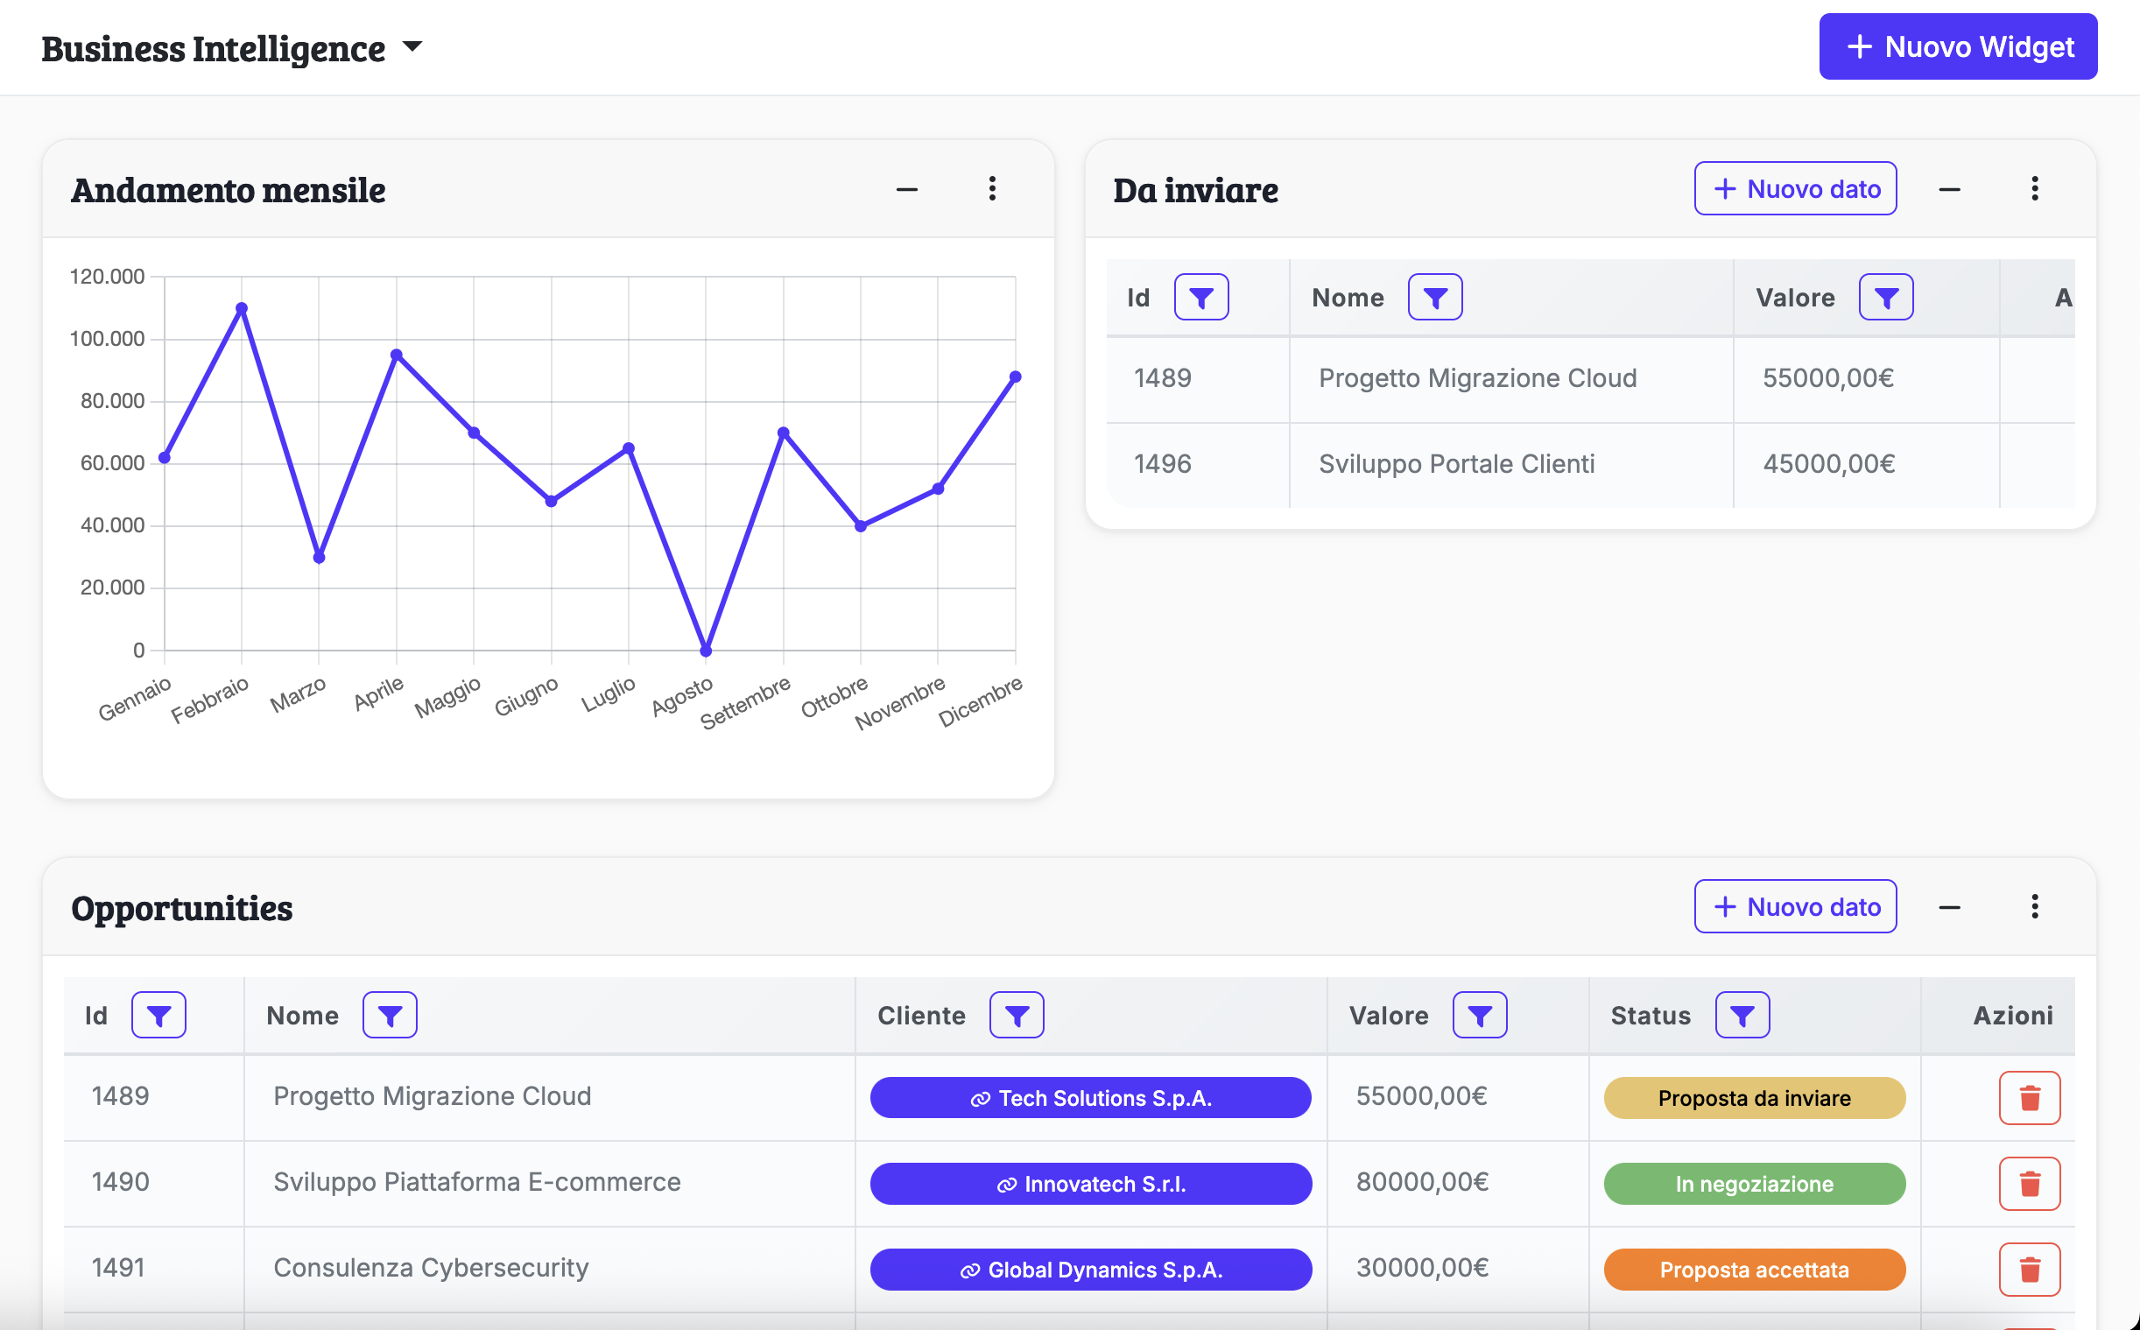Screen dimensions: 2140x1330
Task: Open the Business Intelligence dropdown arrow
Action: click(412, 46)
